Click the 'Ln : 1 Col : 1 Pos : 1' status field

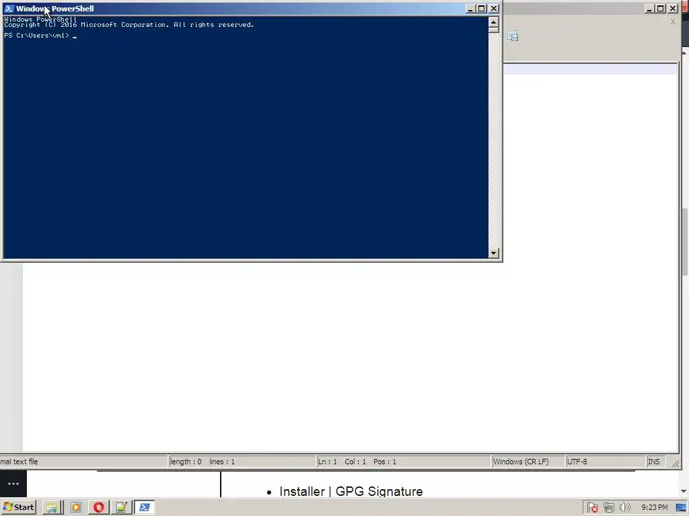coord(404,462)
